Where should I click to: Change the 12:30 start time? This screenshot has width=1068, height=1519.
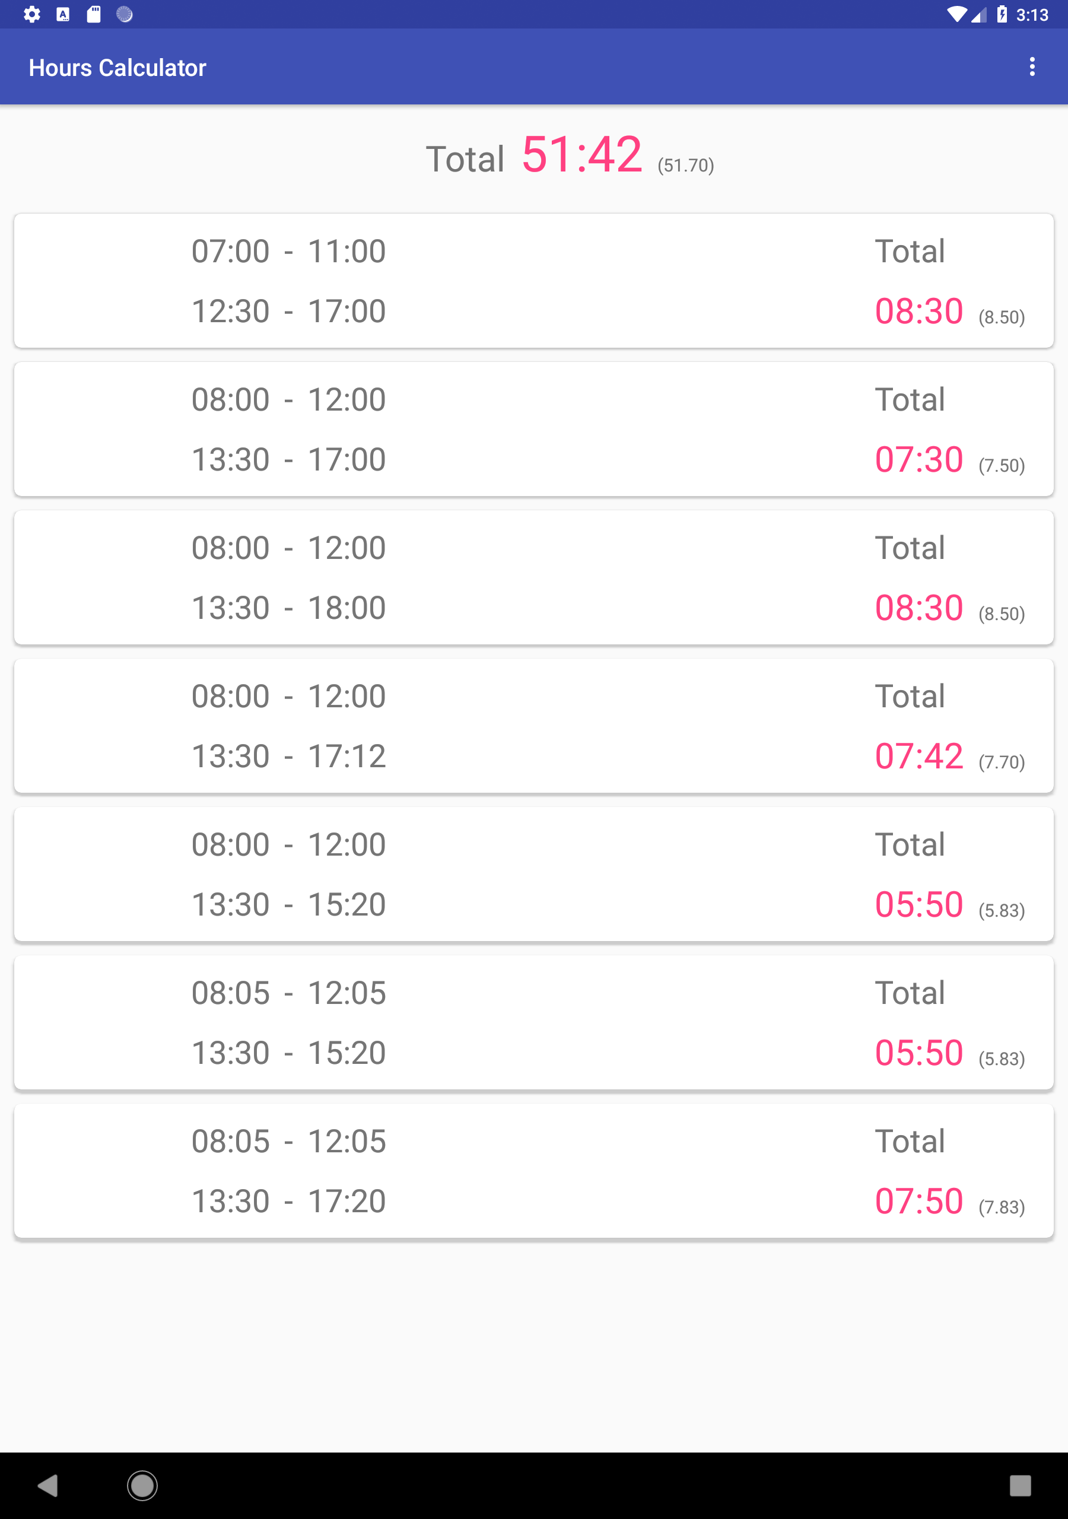point(230,311)
